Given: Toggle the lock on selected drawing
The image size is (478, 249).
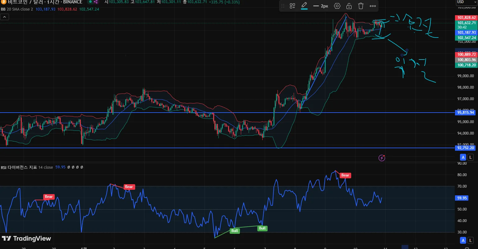Looking at the screenshot, I should (349, 6).
